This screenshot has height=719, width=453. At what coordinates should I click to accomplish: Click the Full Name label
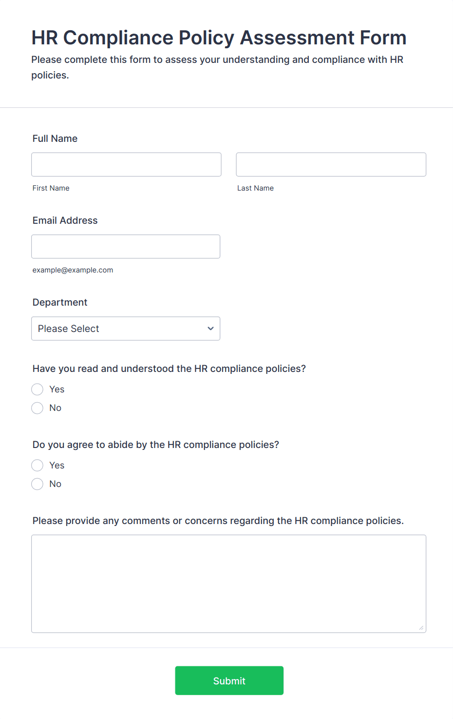point(55,138)
